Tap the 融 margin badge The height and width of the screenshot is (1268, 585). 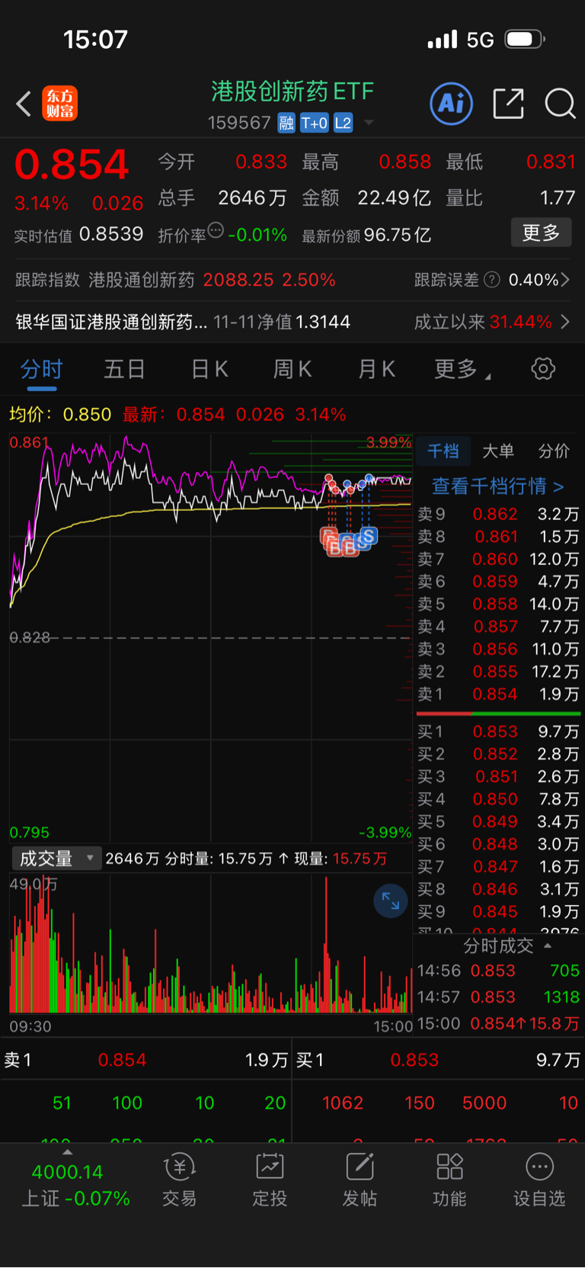[286, 123]
